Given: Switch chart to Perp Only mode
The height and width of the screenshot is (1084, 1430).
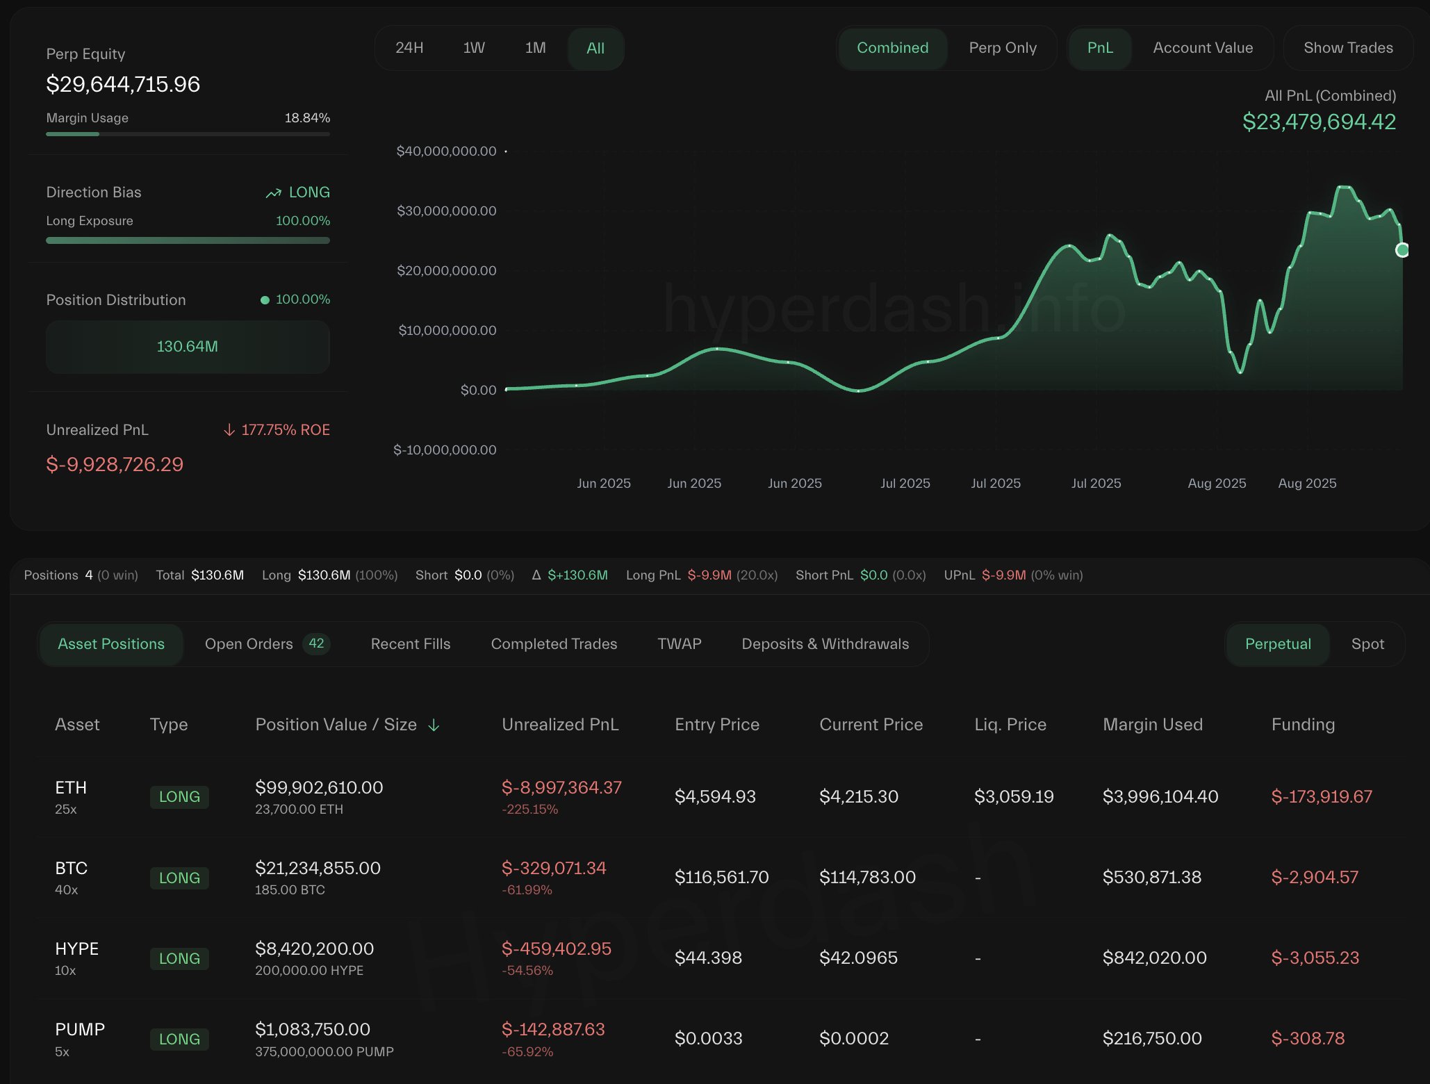Looking at the screenshot, I should (1002, 48).
